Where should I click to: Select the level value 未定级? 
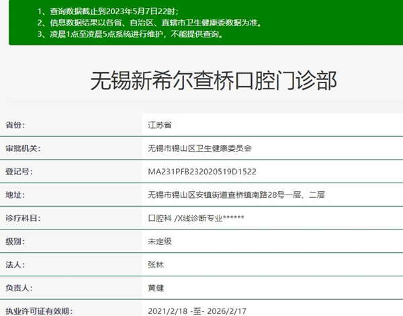(160, 242)
